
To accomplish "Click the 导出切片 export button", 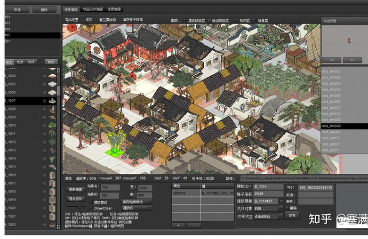I will pyautogui.click(x=76, y=199).
